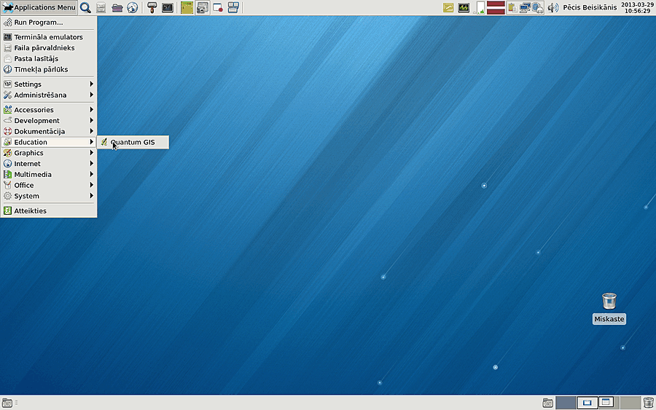Image resolution: width=656 pixels, height=410 pixels.
Task: Launch the web browser globe icon in panel
Action: pos(132,7)
